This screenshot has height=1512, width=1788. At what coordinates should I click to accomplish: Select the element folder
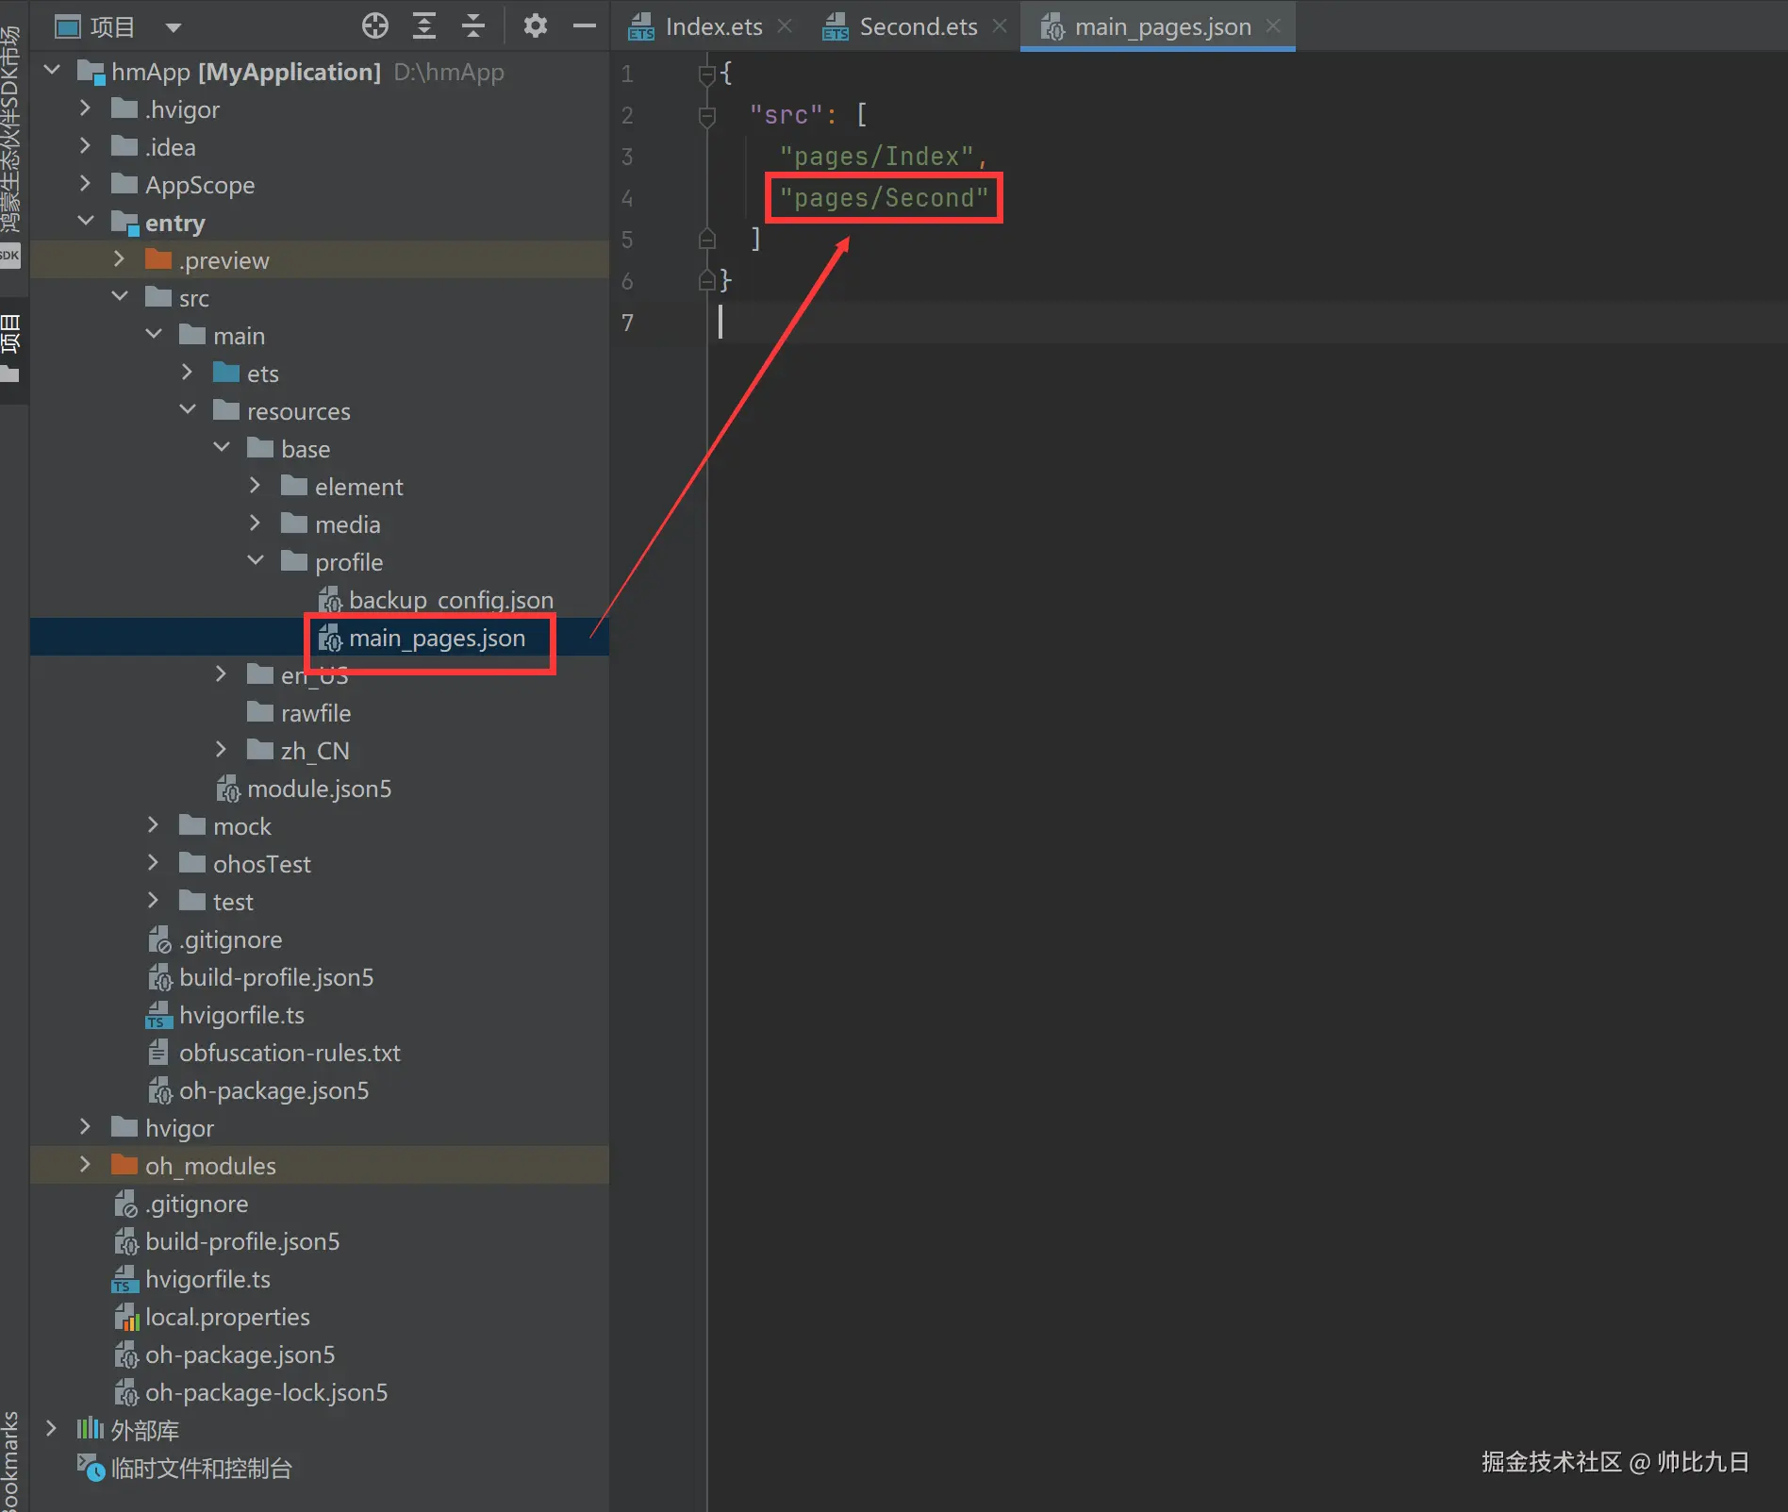click(x=358, y=487)
